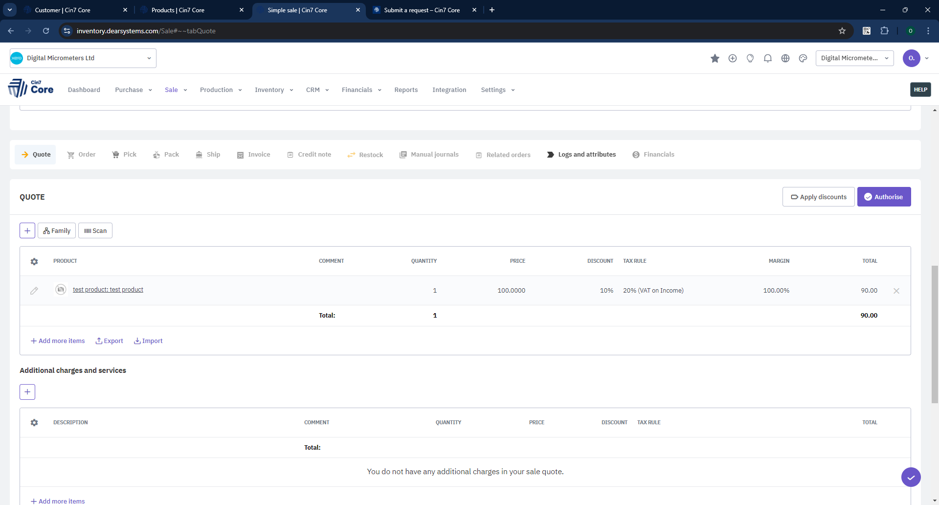
Task: Click the Authorise button
Action: (883, 197)
